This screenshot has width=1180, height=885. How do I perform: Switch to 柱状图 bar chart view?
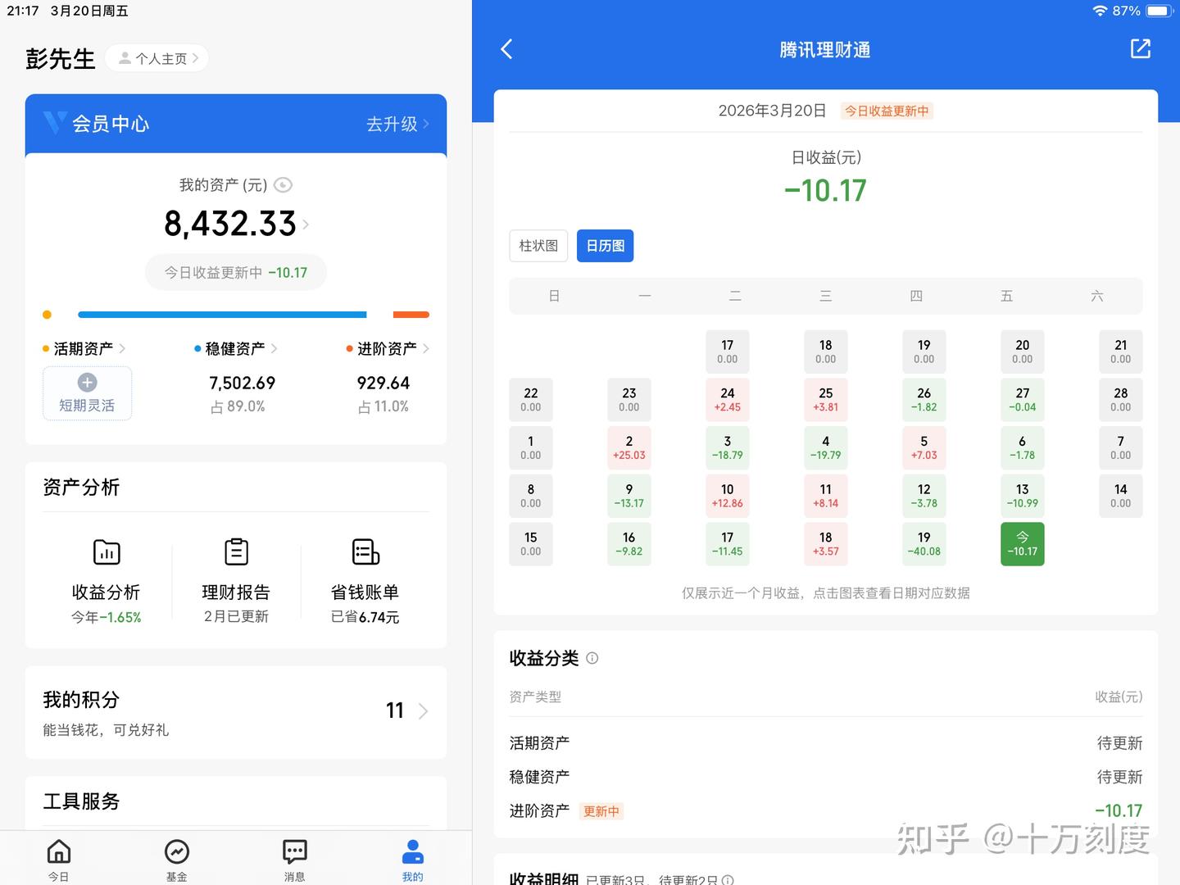(538, 246)
